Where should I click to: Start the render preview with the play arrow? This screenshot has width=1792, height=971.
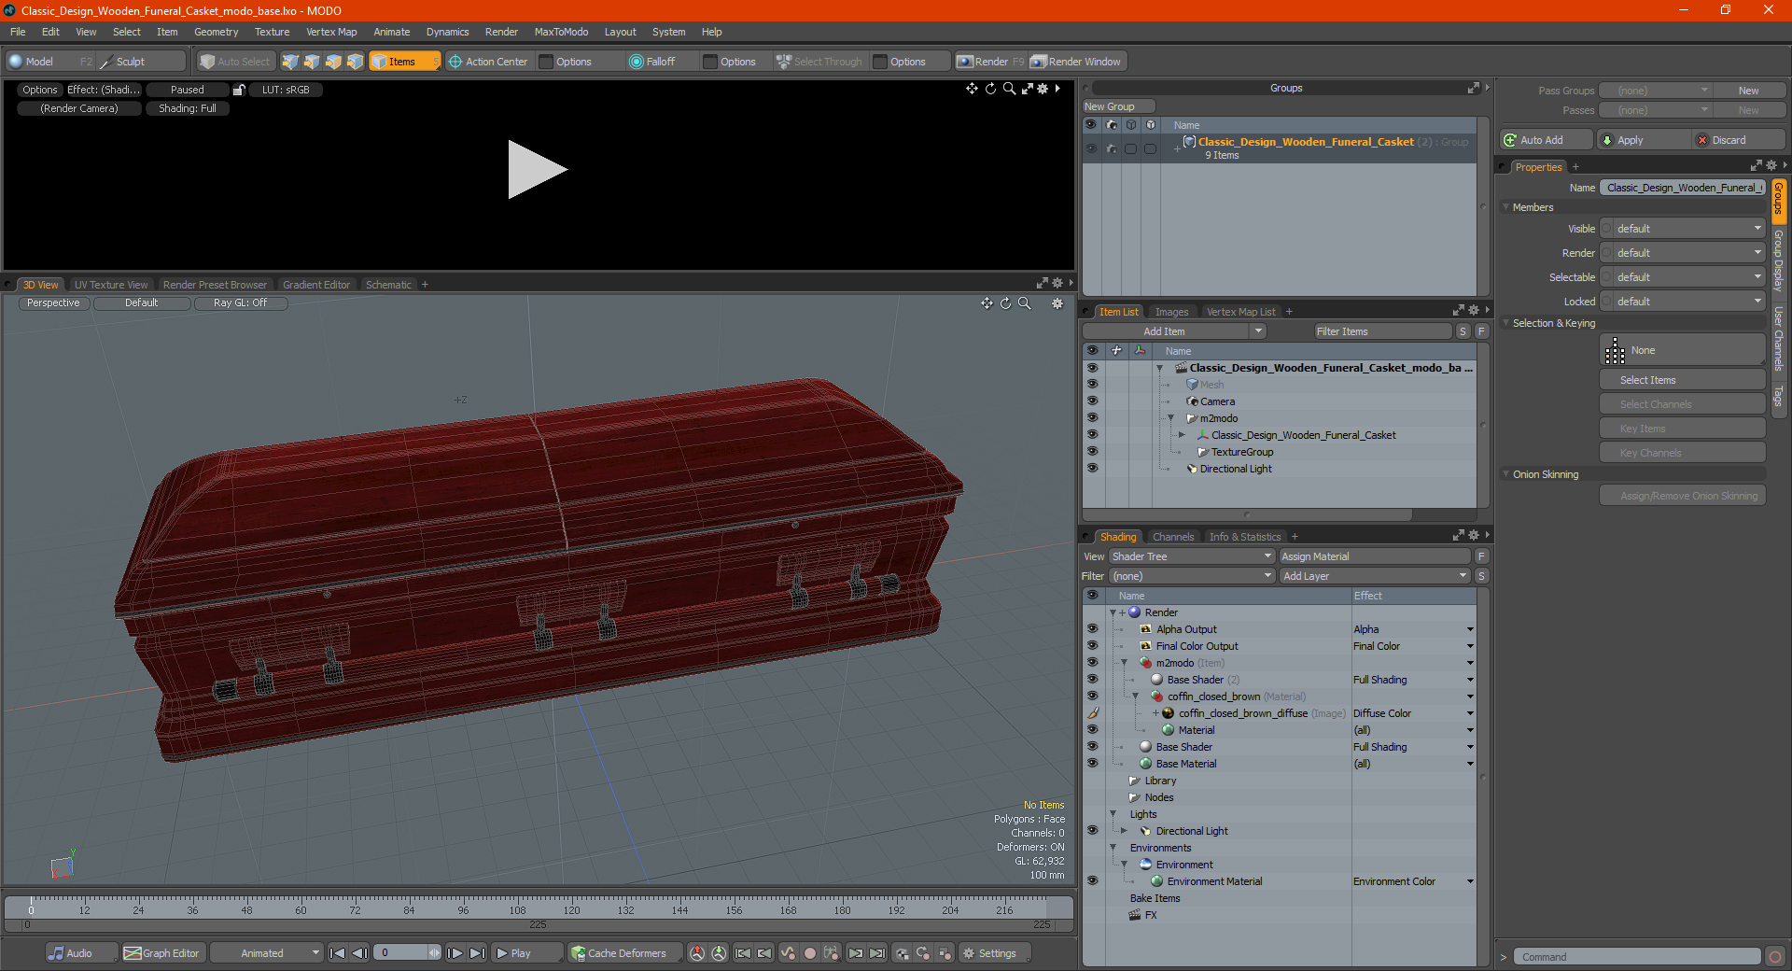tap(537, 169)
